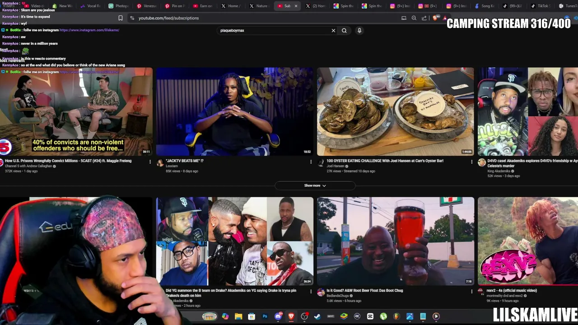Open Lexxiam channel name link
This screenshot has width=578, height=325.
click(172, 166)
